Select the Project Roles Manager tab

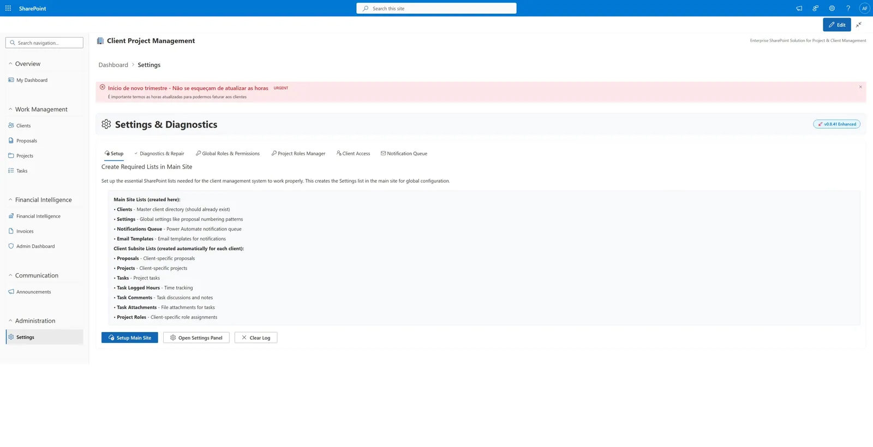298,154
